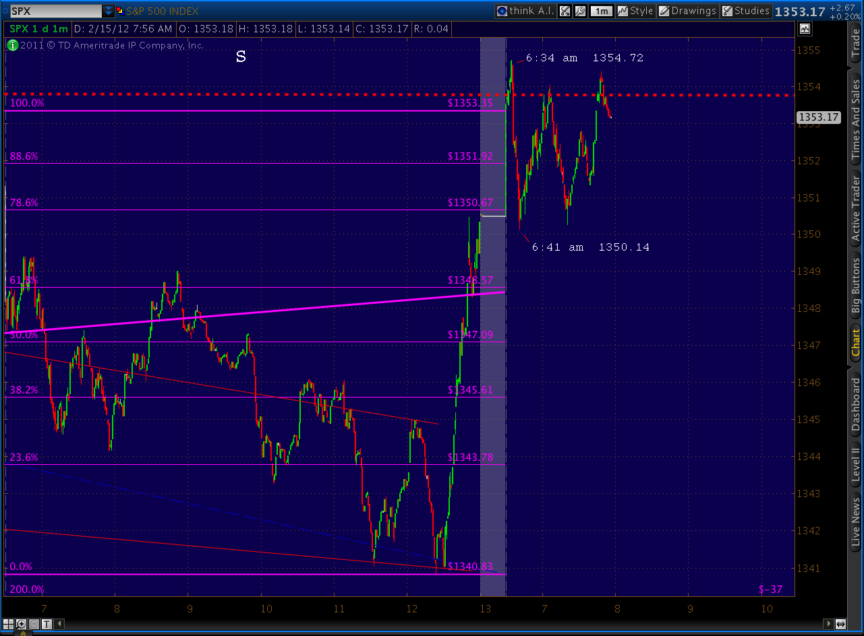Click the $1350.67 Fibonacci level label
The height and width of the screenshot is (636, 864).
(x=470, y=203)
